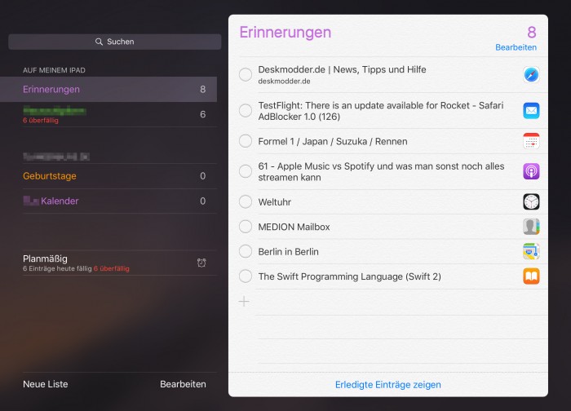Click the 'Berlin in Berlin' reminder text
Screen dimensions: 571x411
[288, 251]
